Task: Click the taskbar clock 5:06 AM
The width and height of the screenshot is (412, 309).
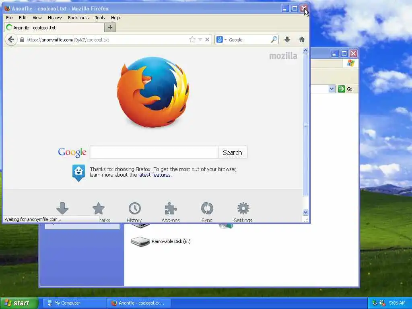Action: click(397, 303)
